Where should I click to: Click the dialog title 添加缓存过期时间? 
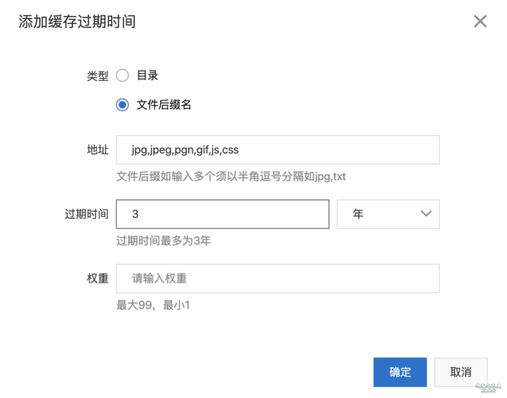77,22
